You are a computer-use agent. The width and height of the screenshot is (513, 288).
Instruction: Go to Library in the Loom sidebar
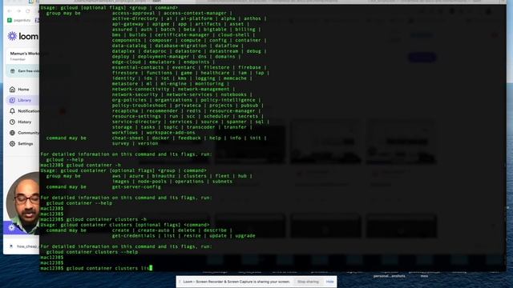pos(25,100)
